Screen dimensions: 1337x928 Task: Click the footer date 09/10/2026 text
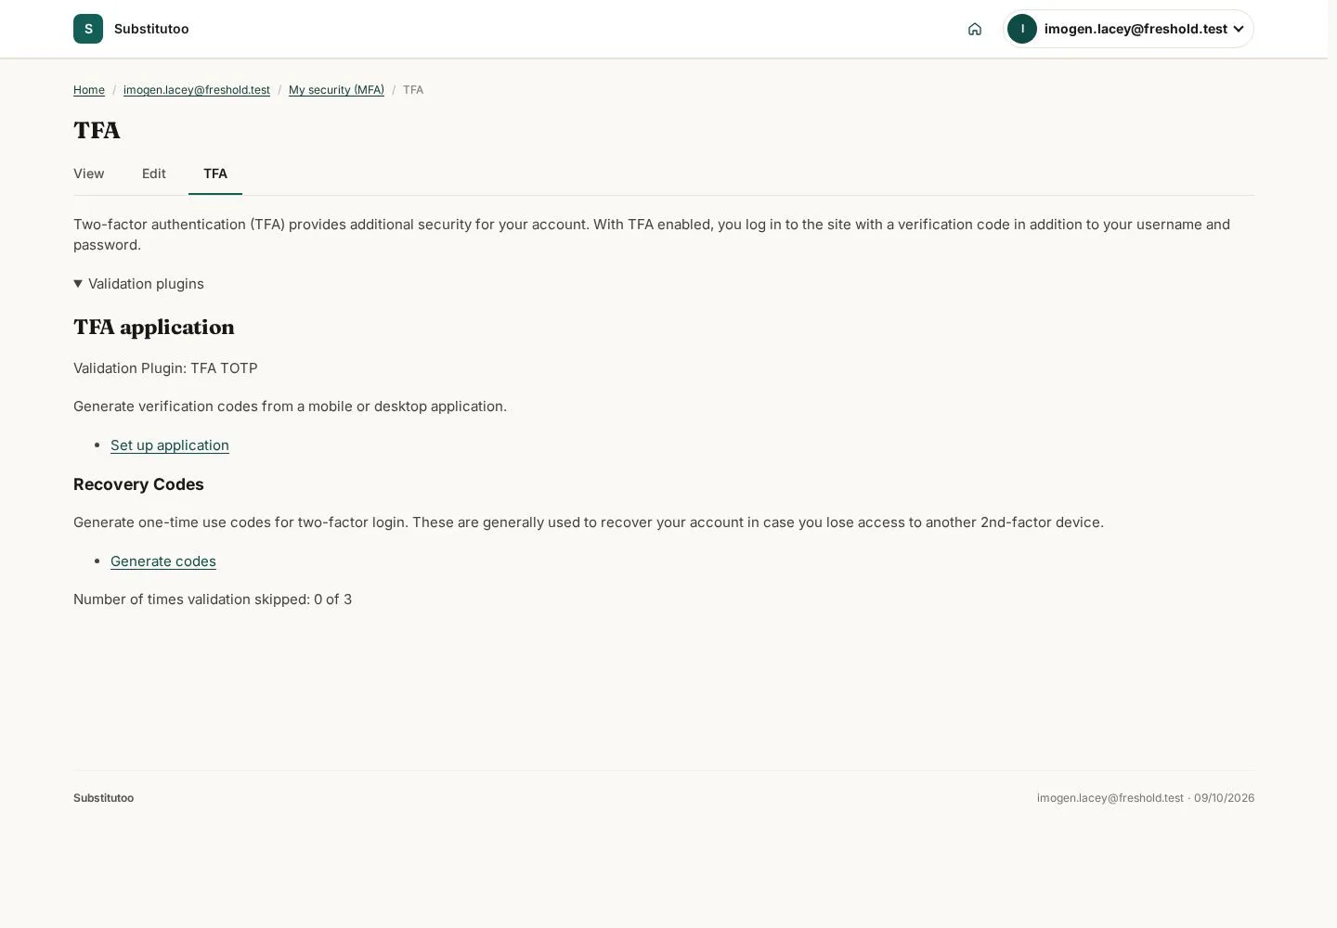click(1224, 798)
